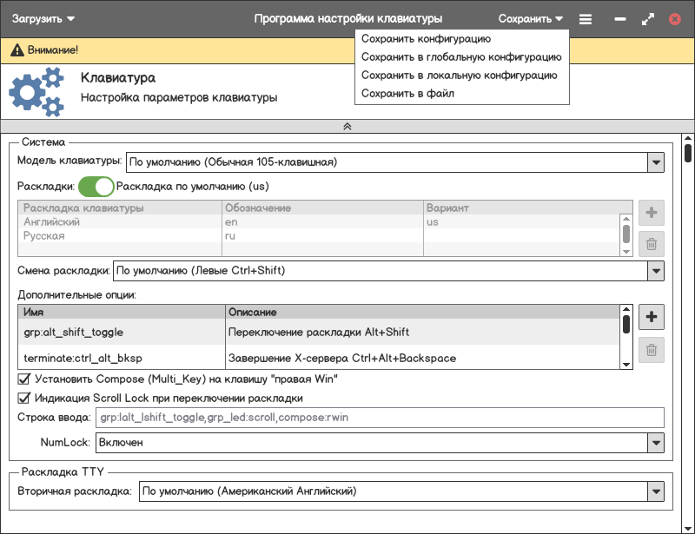Toggle the default layout switch off

click(96, 186)
